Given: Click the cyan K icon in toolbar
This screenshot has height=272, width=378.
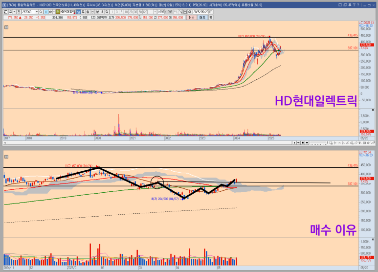Looking at the screenshot, I should (x=46, y=12).
